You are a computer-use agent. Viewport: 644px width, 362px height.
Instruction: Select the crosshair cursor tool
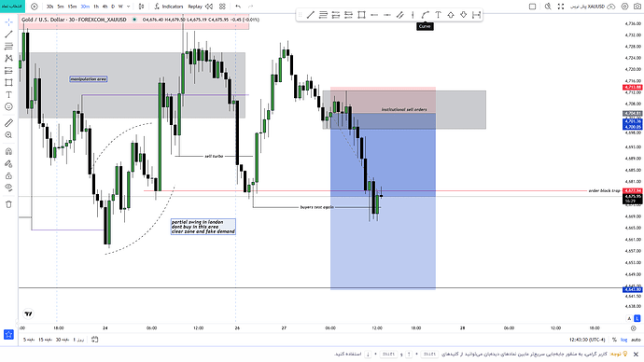pos(8,22)
